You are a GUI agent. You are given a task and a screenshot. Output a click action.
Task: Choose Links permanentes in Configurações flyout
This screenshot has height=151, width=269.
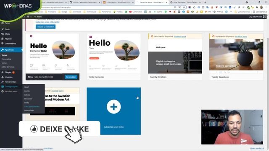tap(32, 107)
